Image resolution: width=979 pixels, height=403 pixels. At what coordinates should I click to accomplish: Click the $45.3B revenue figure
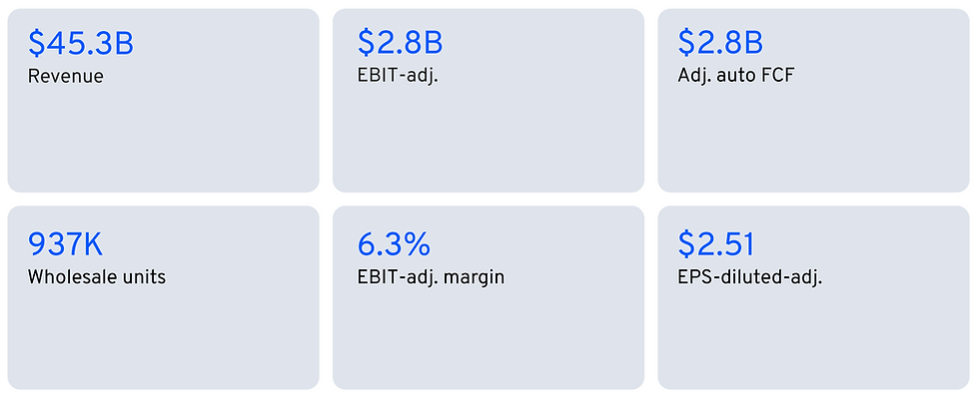(x=81, y=43)
